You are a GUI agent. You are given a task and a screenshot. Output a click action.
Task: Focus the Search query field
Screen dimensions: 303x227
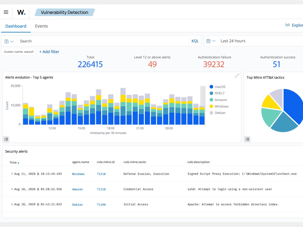click(x=103, y=41)
